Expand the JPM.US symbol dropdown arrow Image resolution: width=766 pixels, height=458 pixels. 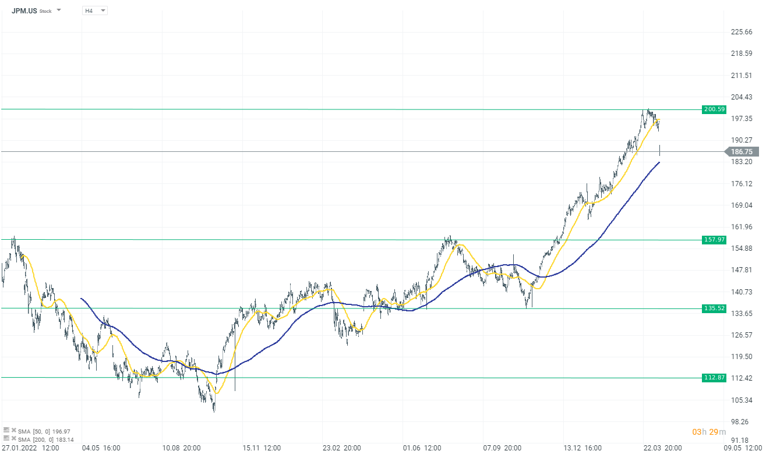[59, 10]
